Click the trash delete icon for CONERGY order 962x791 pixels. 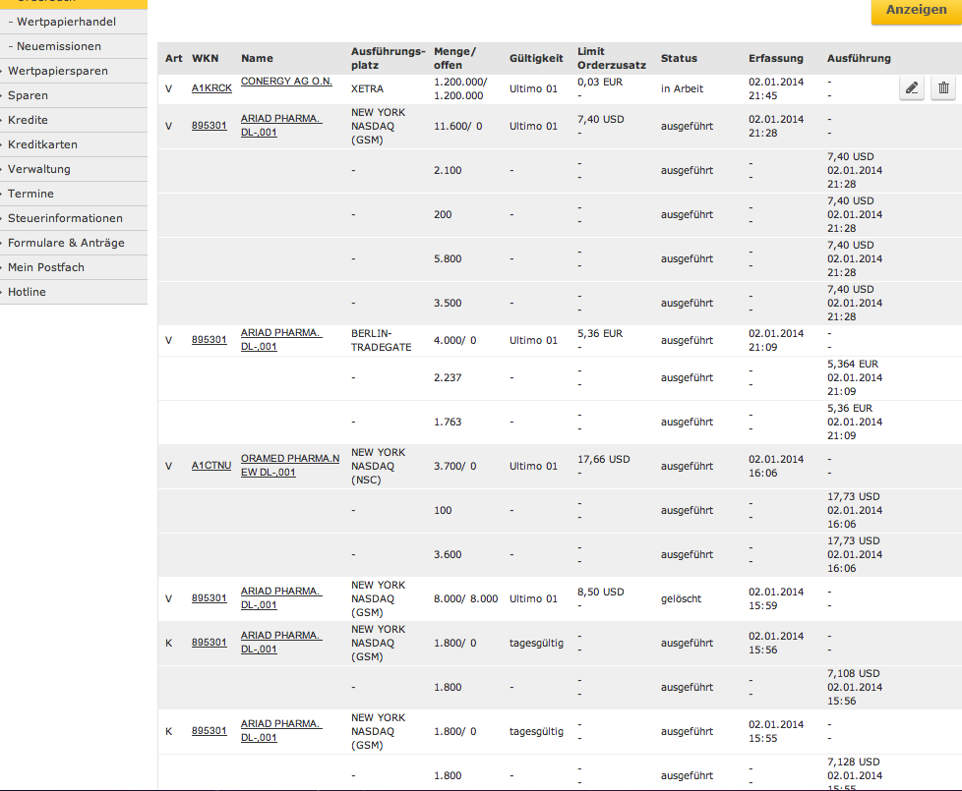[x=943, y=88]
